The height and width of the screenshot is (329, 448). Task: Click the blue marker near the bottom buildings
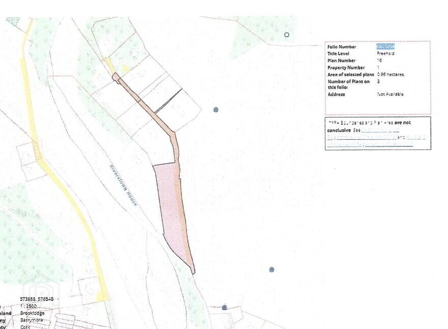pos(225,308)
